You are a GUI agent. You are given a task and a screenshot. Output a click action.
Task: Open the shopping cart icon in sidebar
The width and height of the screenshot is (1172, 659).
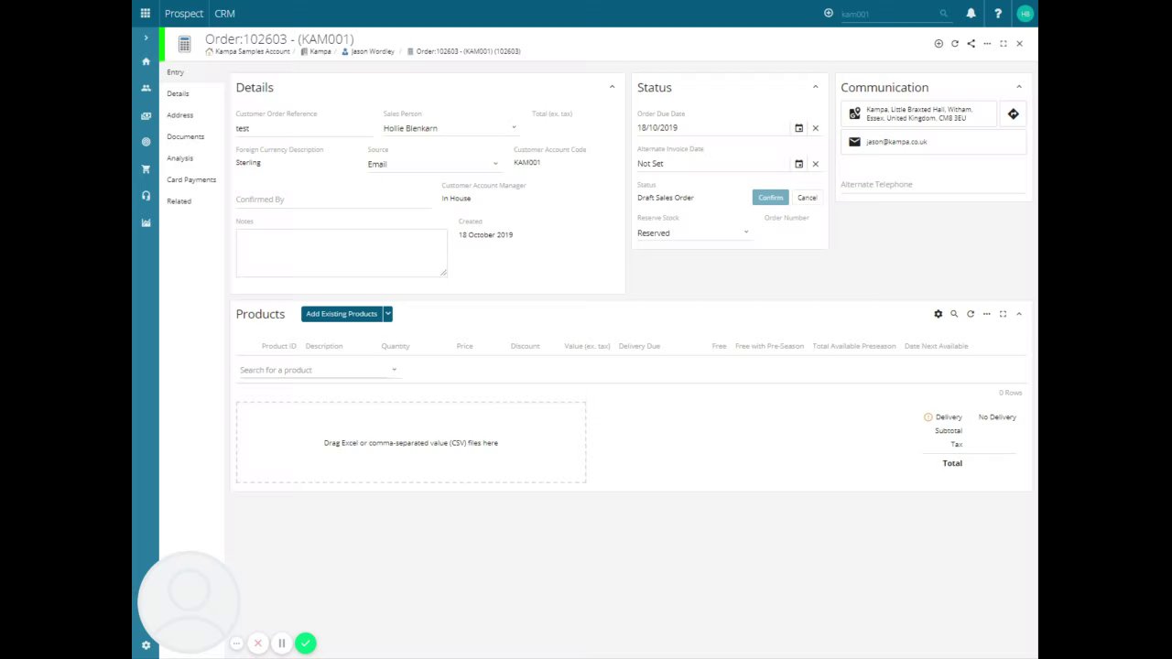coord(146,169)
